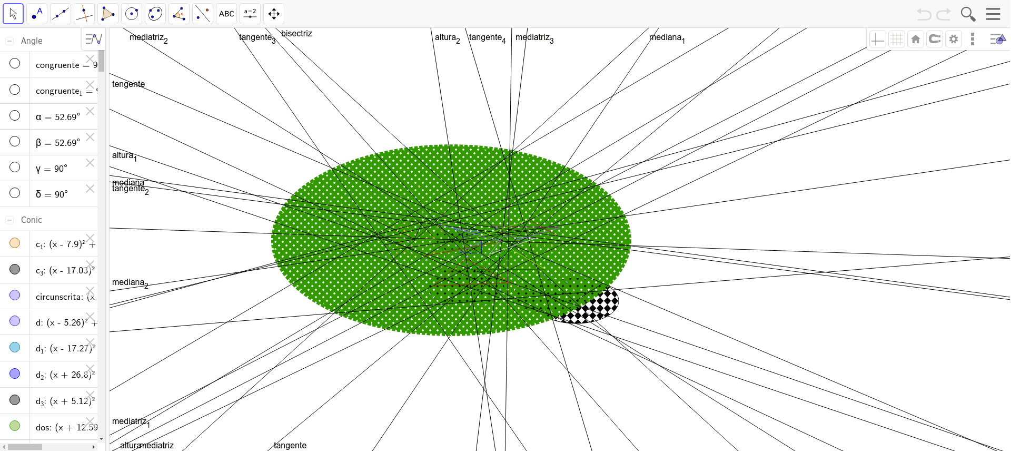
Task: Select the Move Graphics View tool
Action: pos(274,14)
